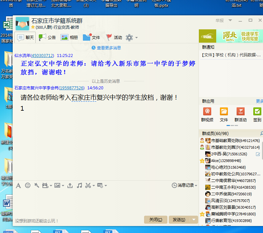Click the group avatar handshake image
Viewport: 263px width, 233px height.
point(22,24)
